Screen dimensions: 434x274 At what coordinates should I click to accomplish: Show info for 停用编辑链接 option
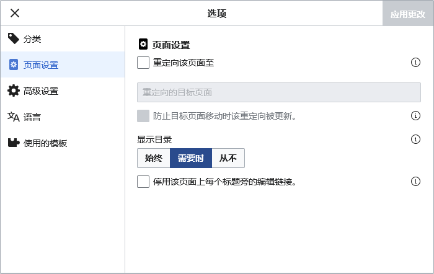coord(416,182)
